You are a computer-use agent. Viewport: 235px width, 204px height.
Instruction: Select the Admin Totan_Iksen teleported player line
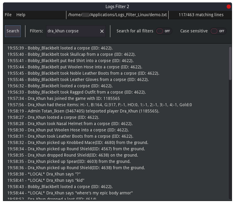point(83,111)
